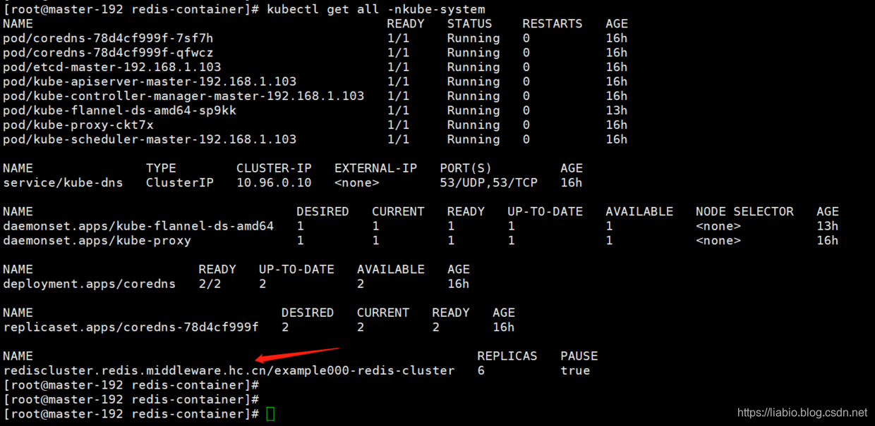The image size is (875, 426).
Task: Select deployment.apps/coredns name
Action: tap(90, 284)
